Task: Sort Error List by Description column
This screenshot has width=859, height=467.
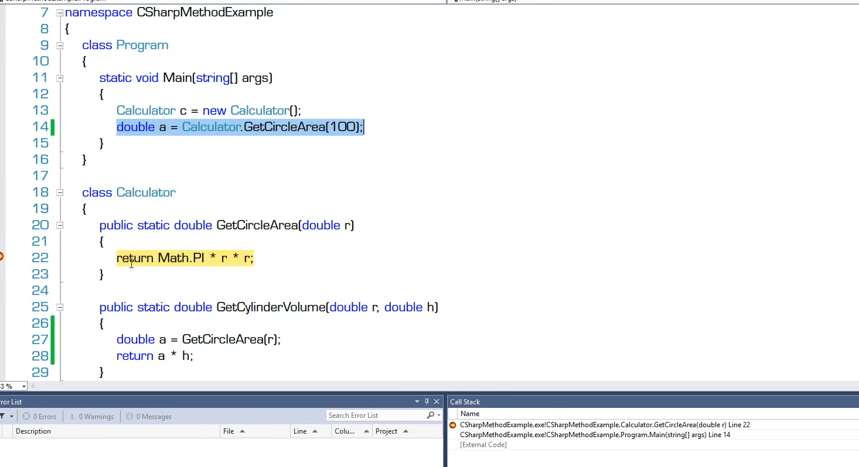Action: 117,431
